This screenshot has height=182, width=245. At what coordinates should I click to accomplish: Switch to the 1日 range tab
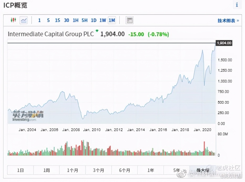pyautogui.click(x=20, y=170)
